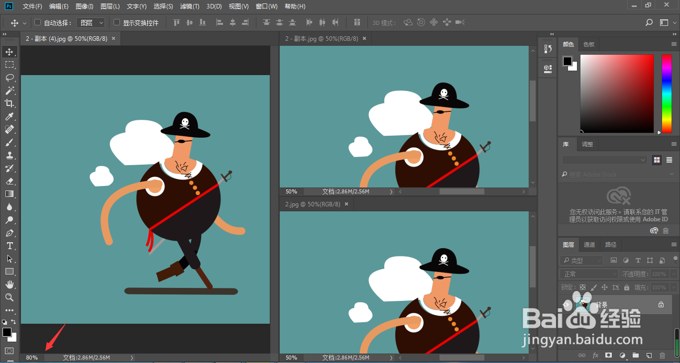Hide the 背景 layer eye icon

[x=566, y=304]
